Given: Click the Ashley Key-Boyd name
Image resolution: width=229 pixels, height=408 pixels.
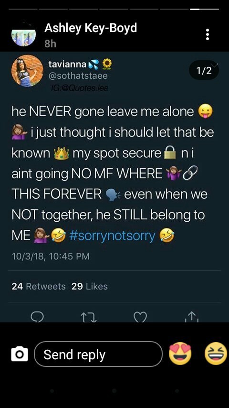Looking at the screenshot, I should coord(91,28).
